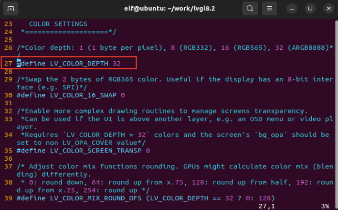Viewport: 338px width, 210px height.
Task: Click the 'COLOR SETTINGS' comment heading
Action: [58, 24]
